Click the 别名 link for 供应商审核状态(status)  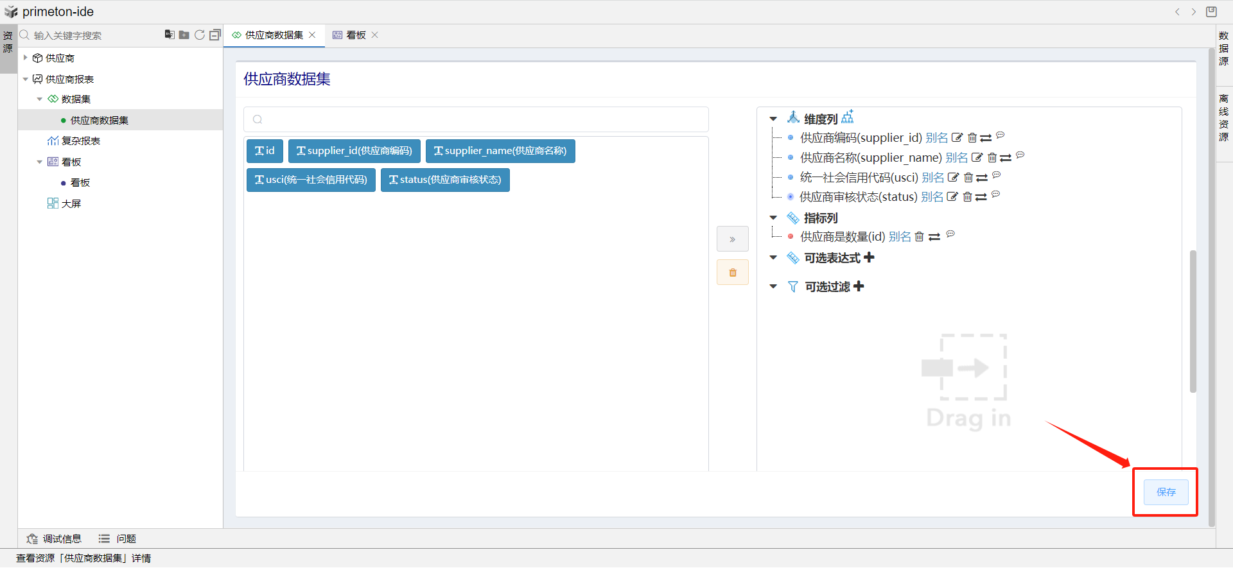[932, 197]
